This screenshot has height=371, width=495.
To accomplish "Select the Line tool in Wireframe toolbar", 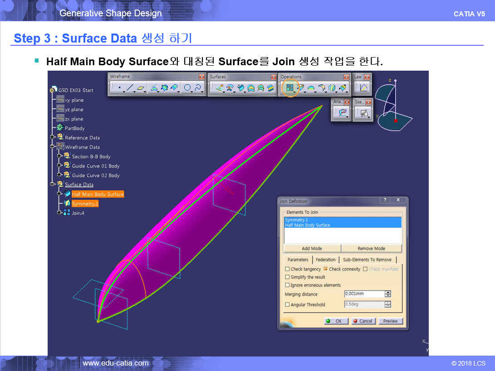I will [x=130, y=88].
